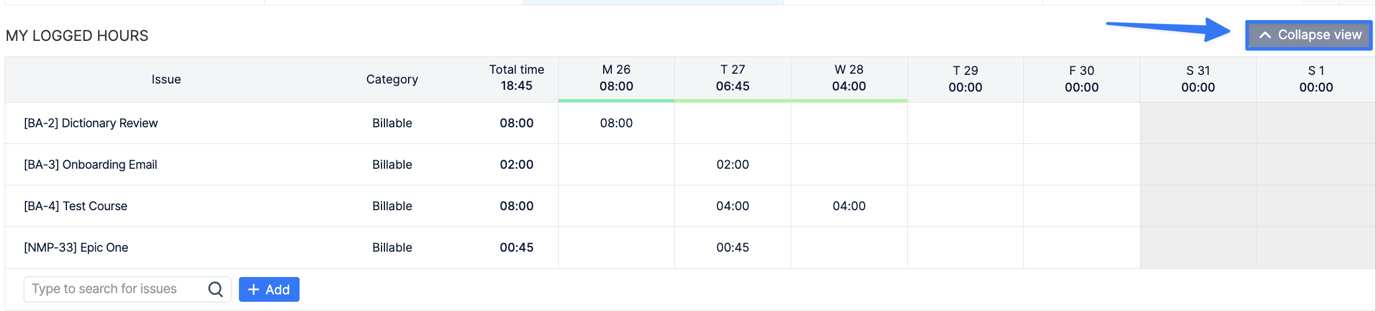The image size is (1376, 311).
Task: Select Tuesday 27 column header
Action: coord(732,78)
